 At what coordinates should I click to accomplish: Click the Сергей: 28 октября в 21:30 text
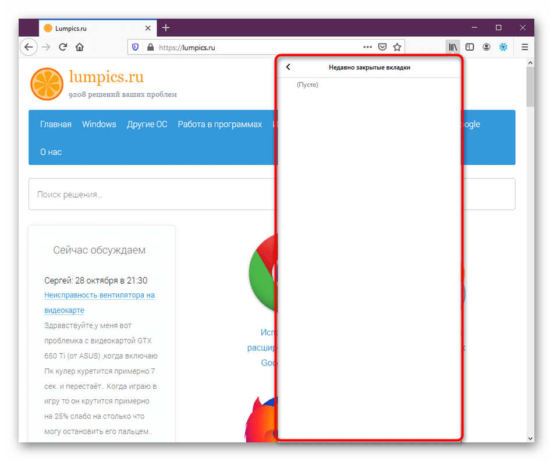(x=96, y=281)
